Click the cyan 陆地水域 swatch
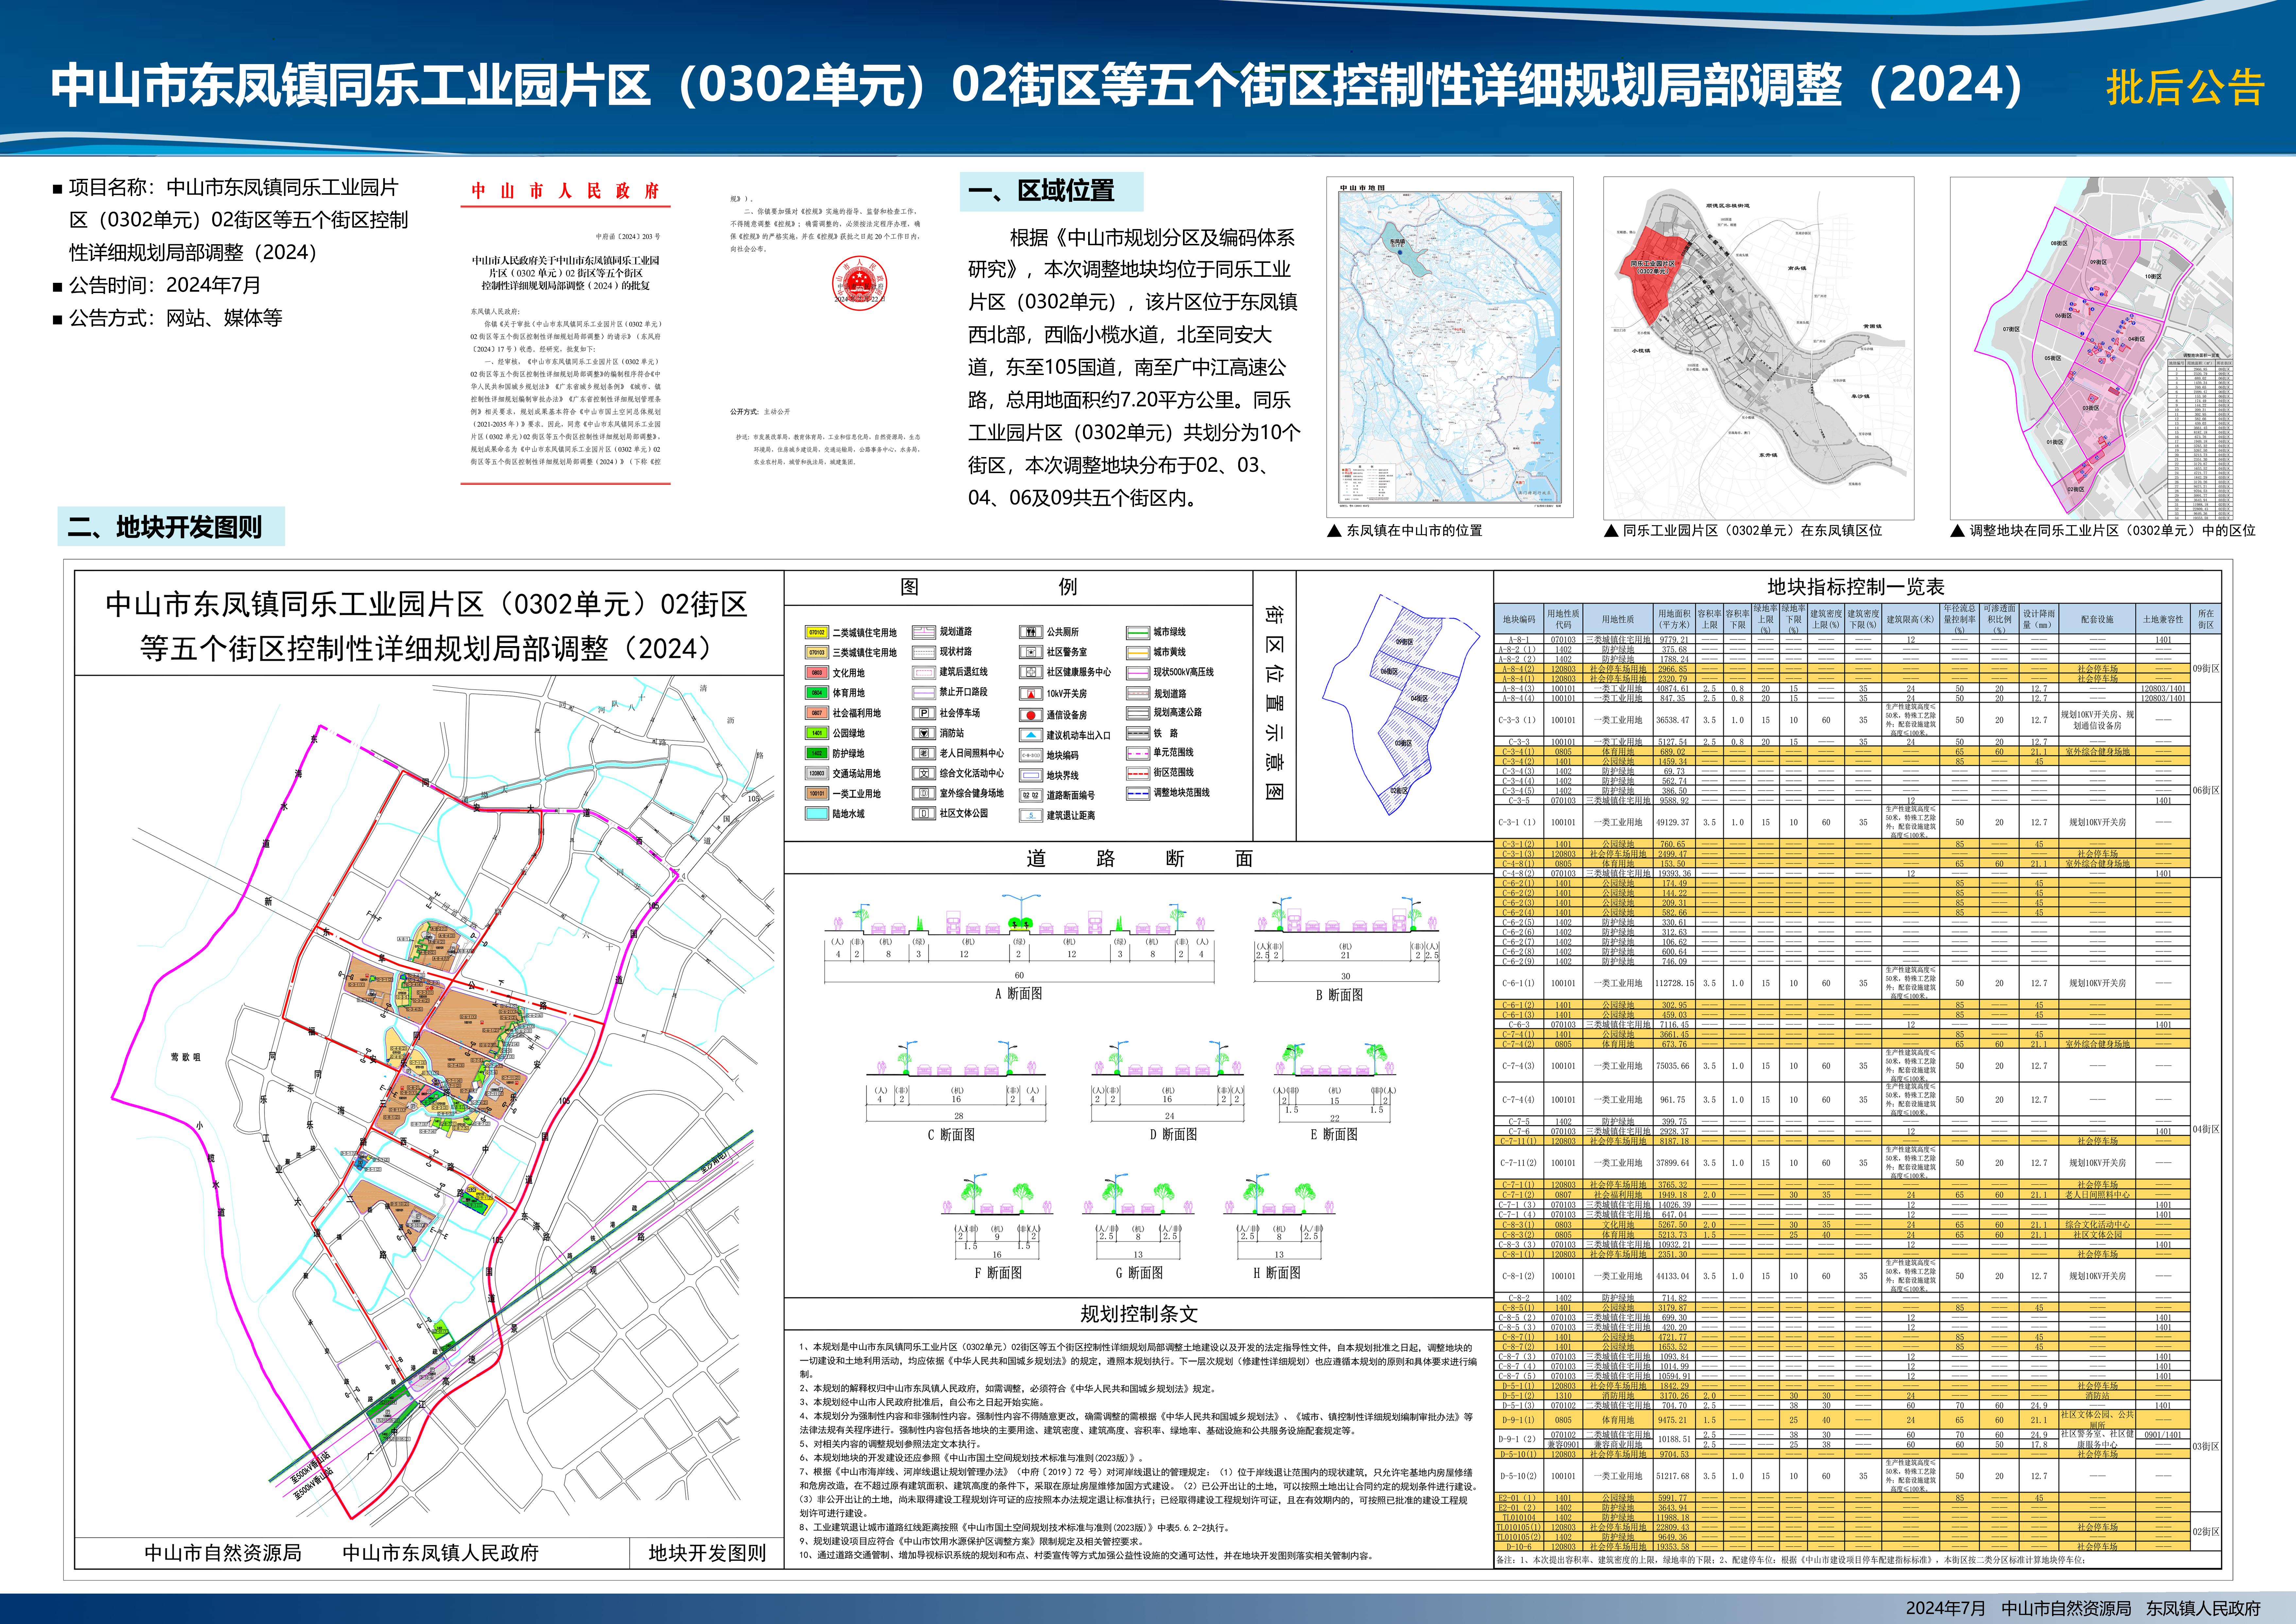The width and height of the screenshot is (2296, 1624). click(817, 814)
